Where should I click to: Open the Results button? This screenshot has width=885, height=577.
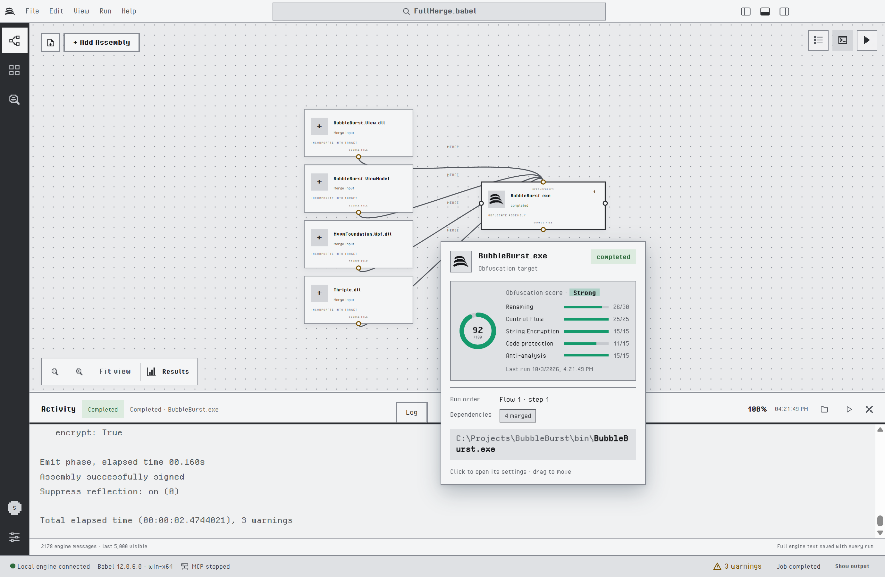pos(168,372)
